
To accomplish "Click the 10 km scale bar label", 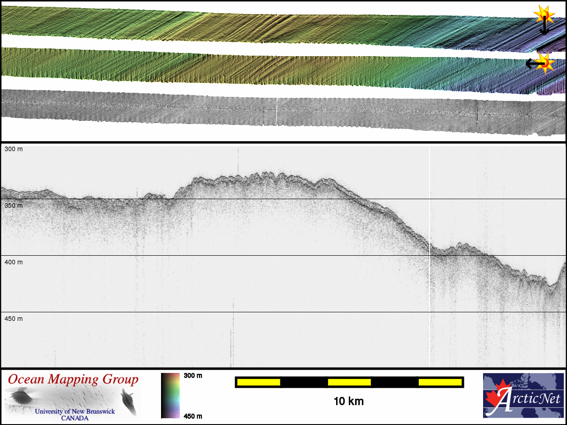I will (348, 401).
